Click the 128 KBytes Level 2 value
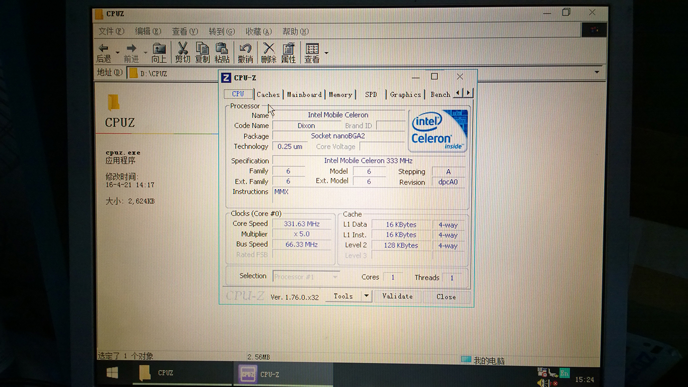 pyautogui.click(x=401, y=245)
